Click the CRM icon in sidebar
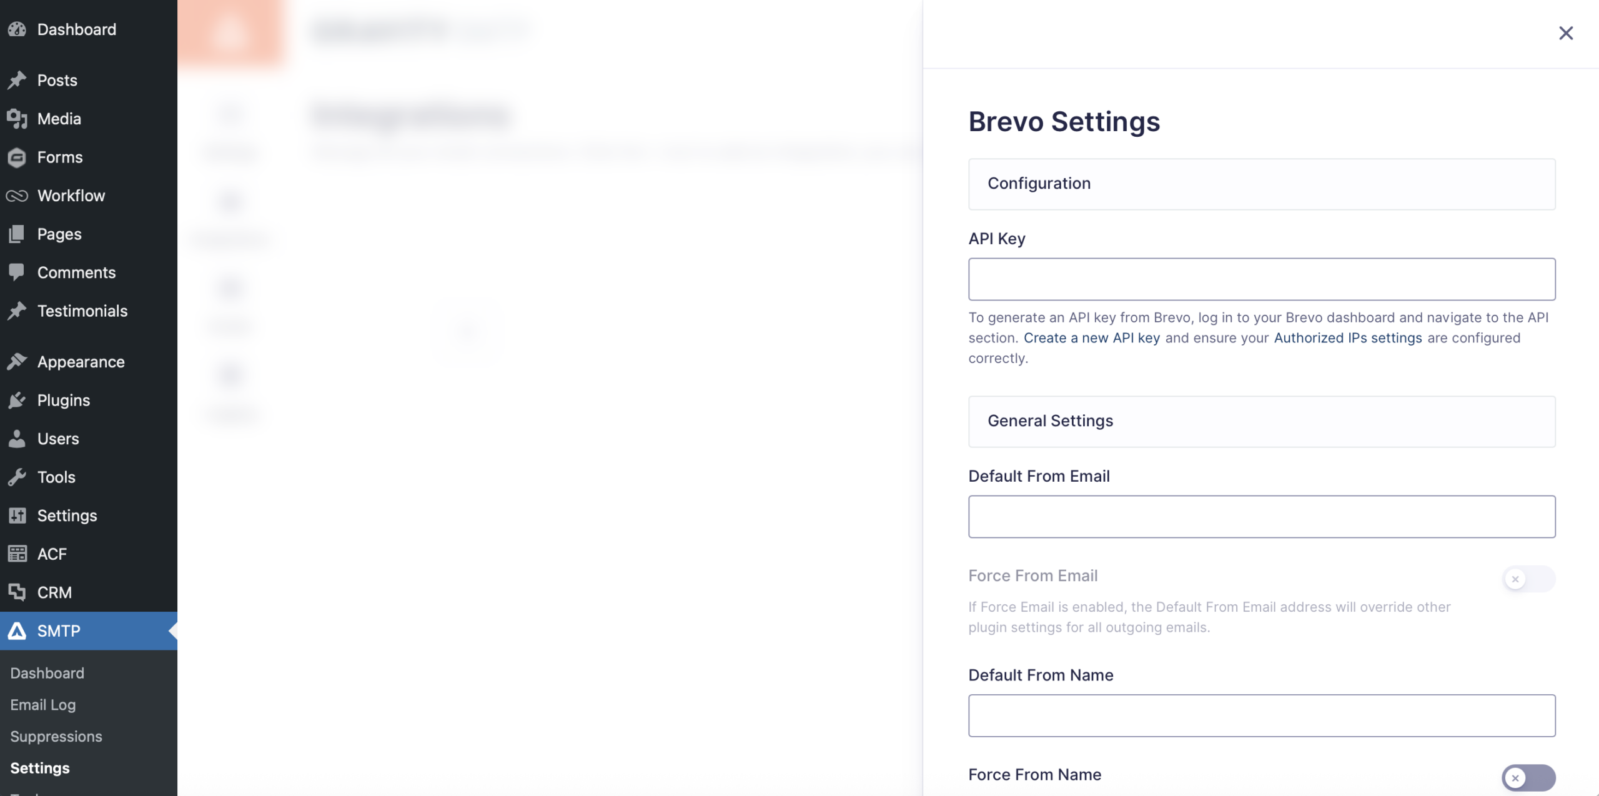1599x796 pixels. tap(17, 592)
